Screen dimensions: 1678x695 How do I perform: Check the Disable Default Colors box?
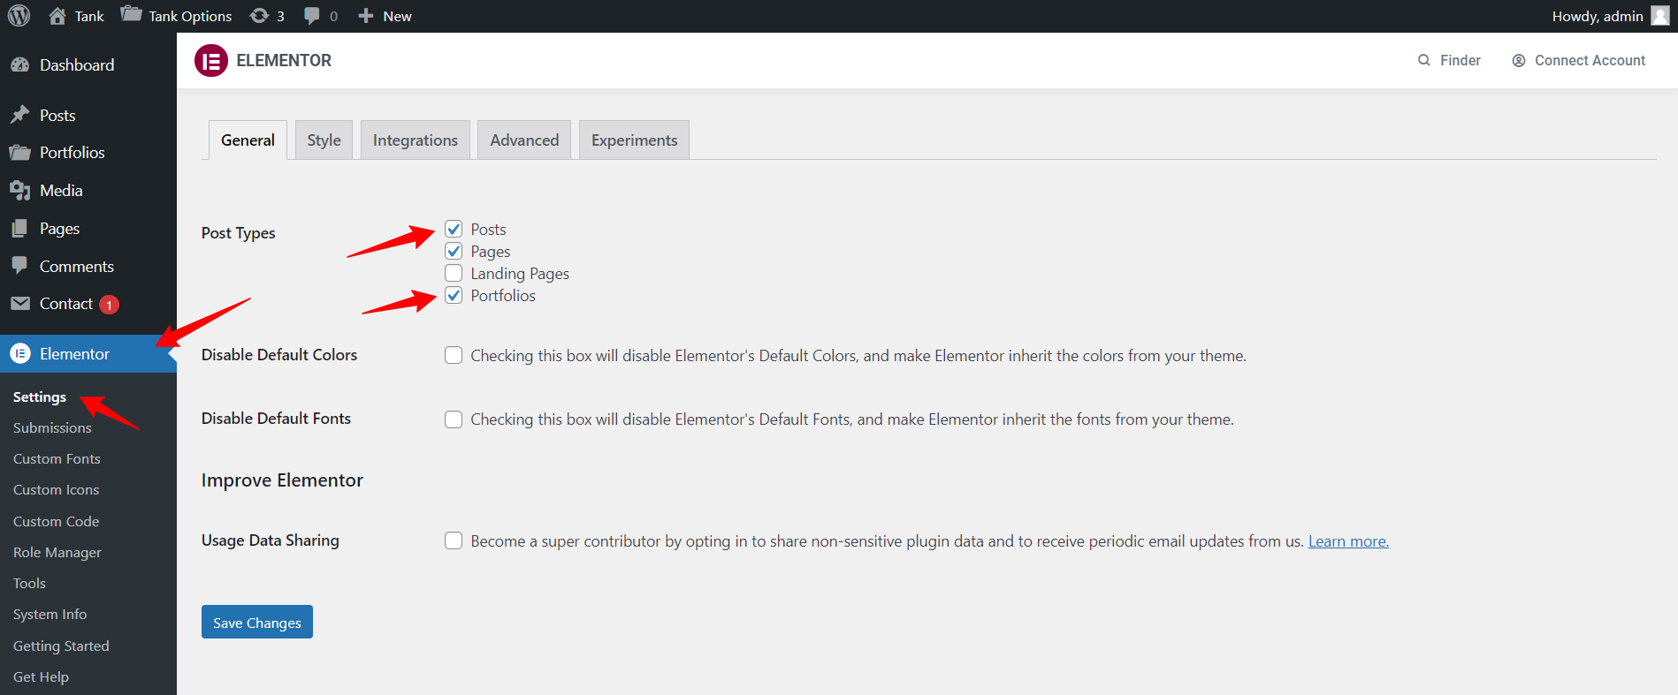pyautogui.click(x=454, y=356)
